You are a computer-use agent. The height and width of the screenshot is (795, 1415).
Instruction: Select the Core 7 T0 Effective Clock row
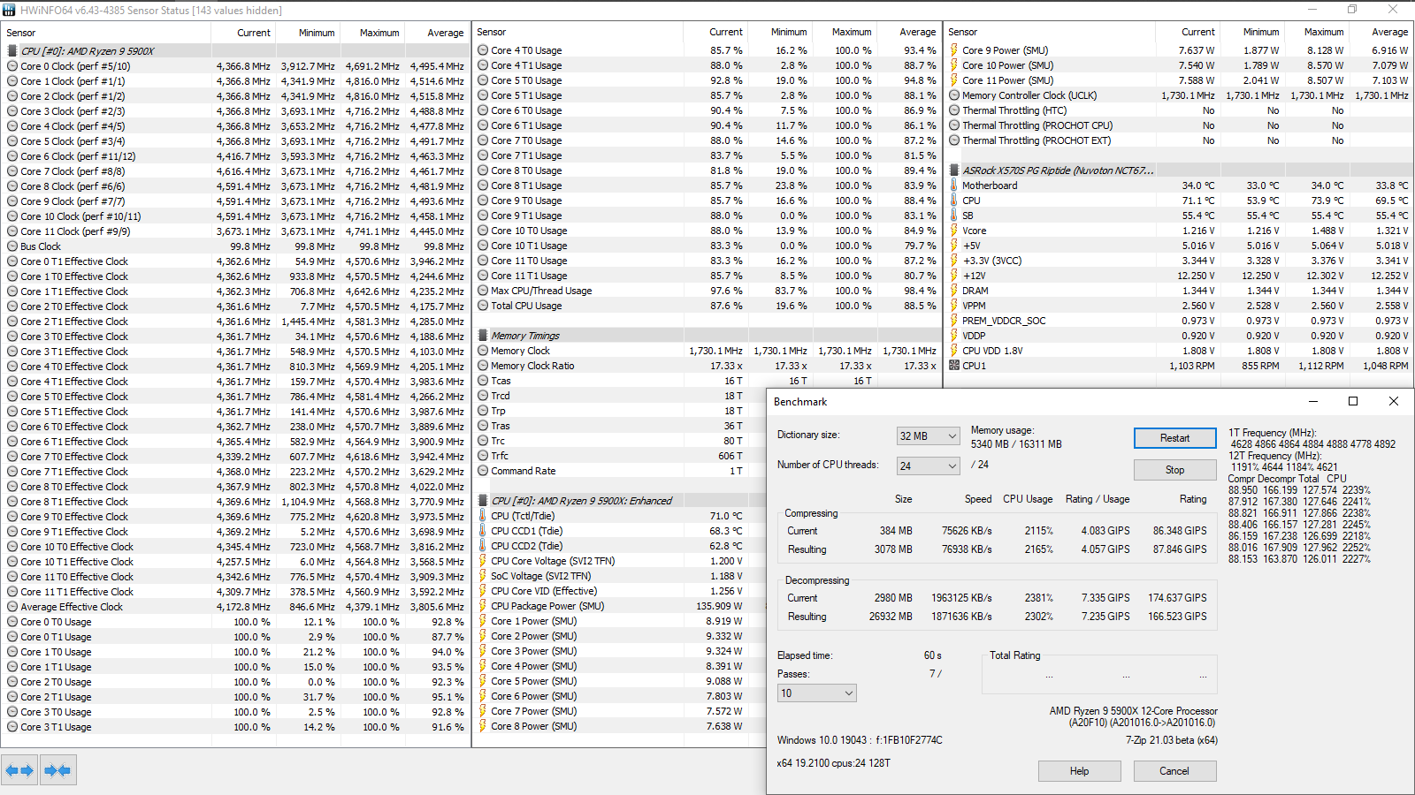pyautogui.click(x=235, y=457)
